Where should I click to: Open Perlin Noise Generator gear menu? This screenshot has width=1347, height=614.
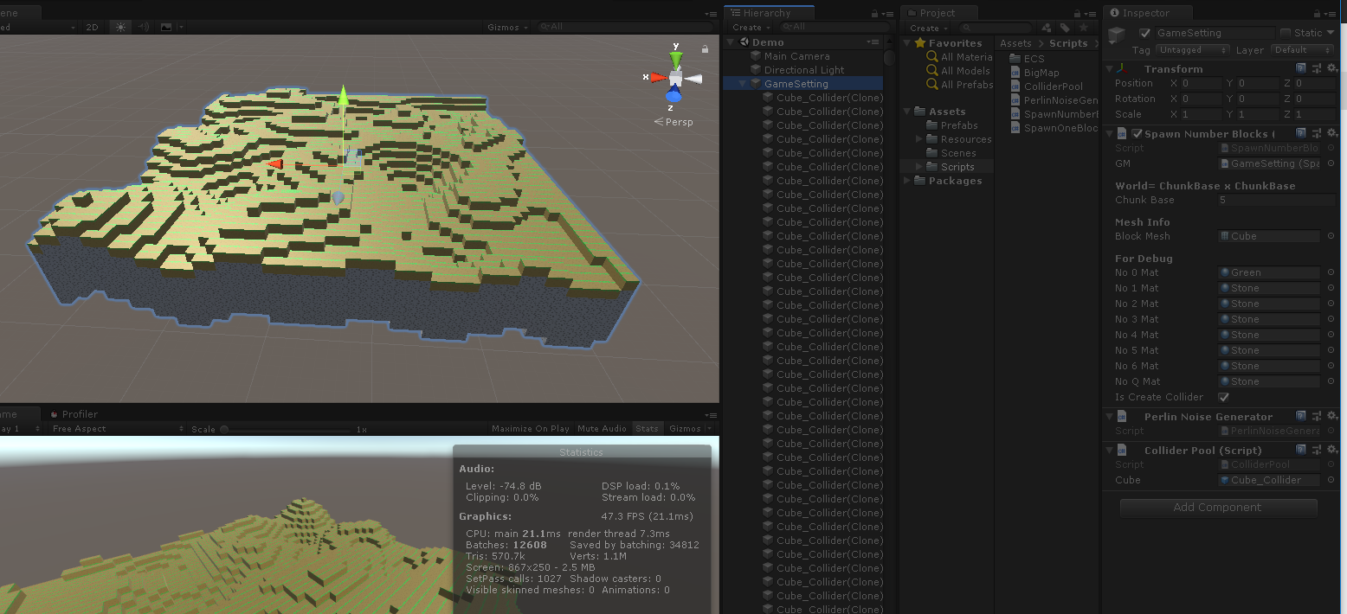coord(1332,416)
